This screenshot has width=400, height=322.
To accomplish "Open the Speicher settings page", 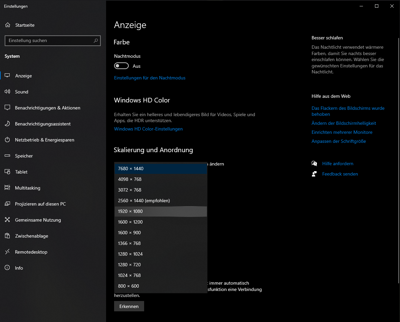I will pos(53,156).
